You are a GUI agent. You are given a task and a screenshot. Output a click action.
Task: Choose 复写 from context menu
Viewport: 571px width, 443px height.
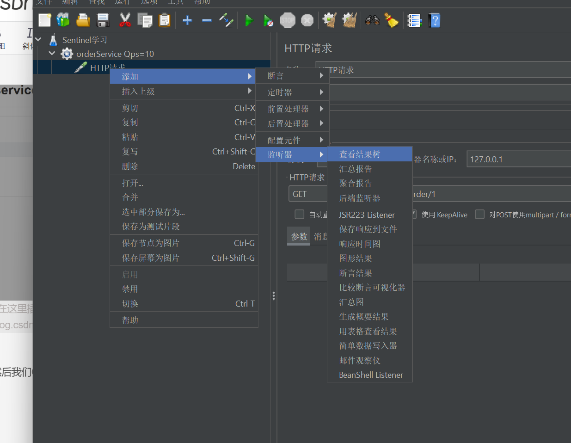point(183,151)
